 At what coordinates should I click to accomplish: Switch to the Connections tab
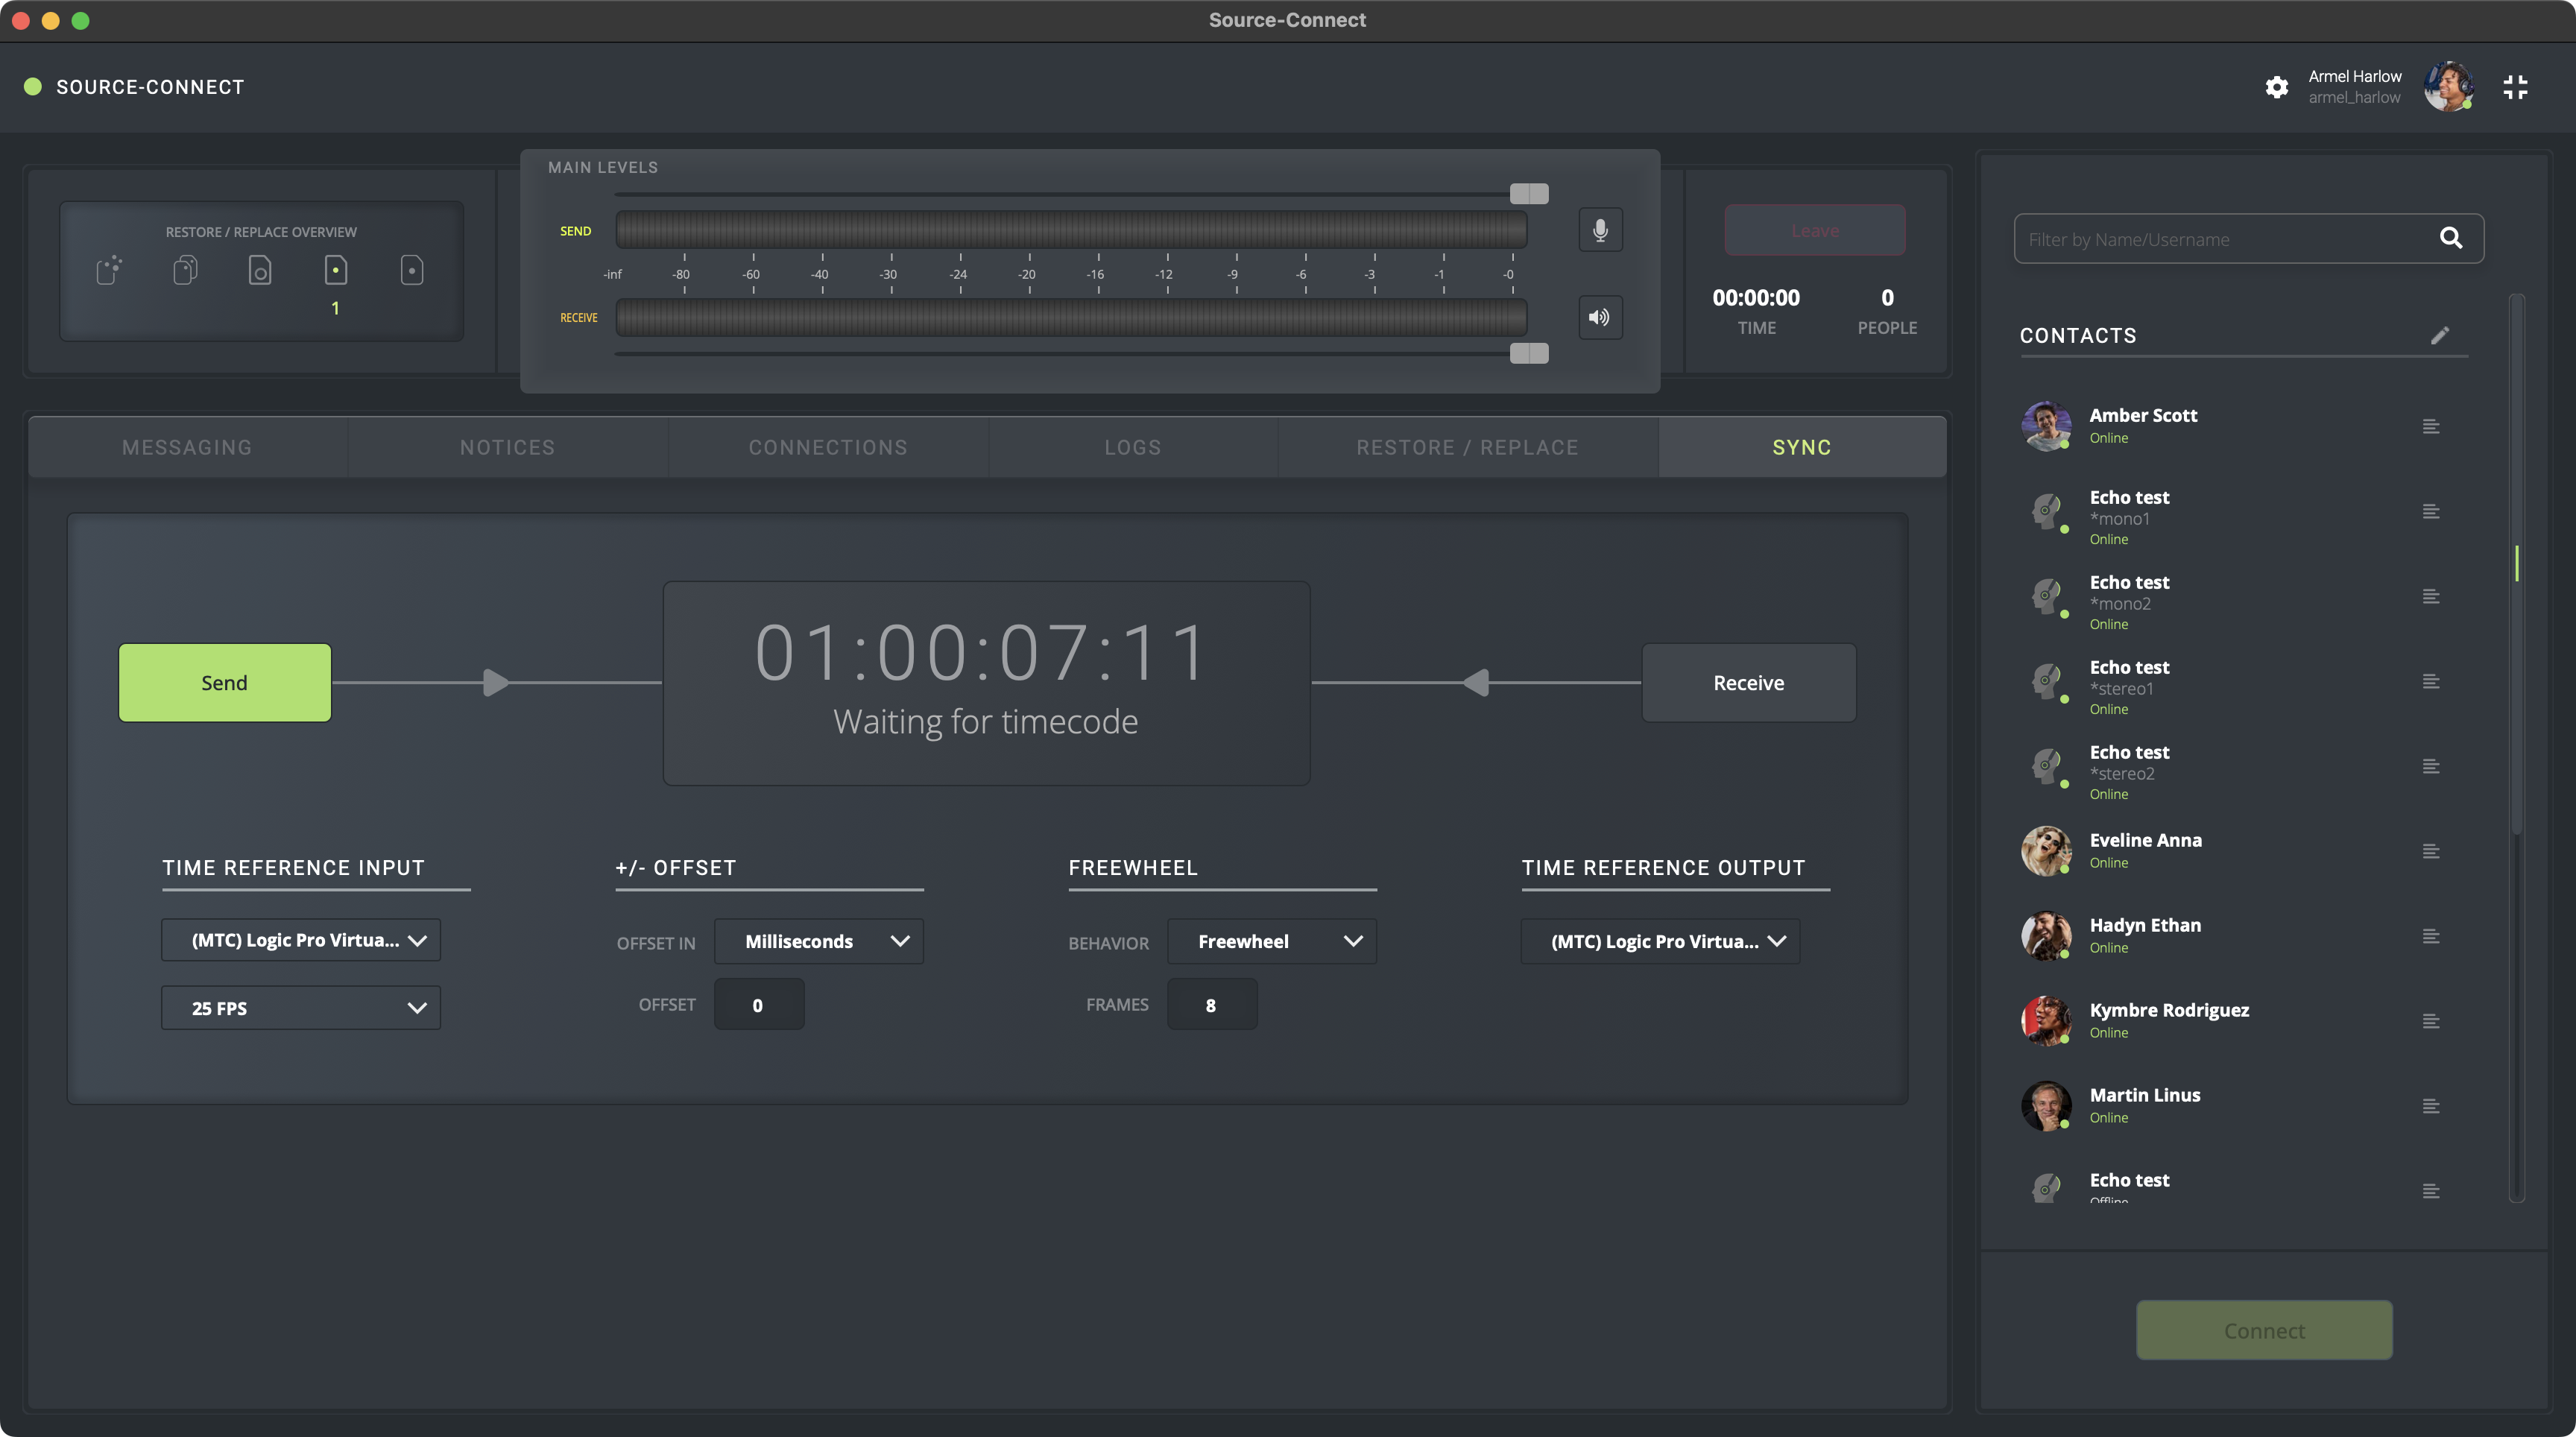point(828,447)
